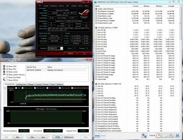This screenshot has height=140, width=183.
Task: Toggle CPU Core #3 graph legend checkbox
Action: point(47,88)
